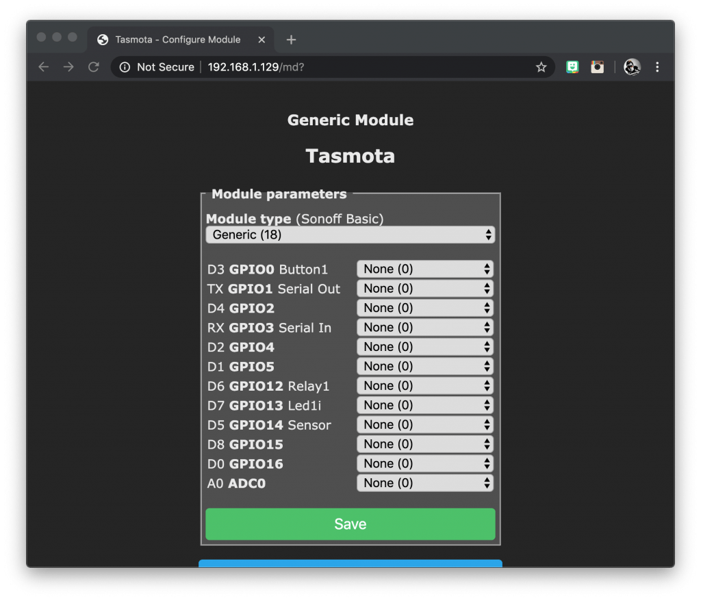
Task: Click the Module parameters legend
Action: 279,194
